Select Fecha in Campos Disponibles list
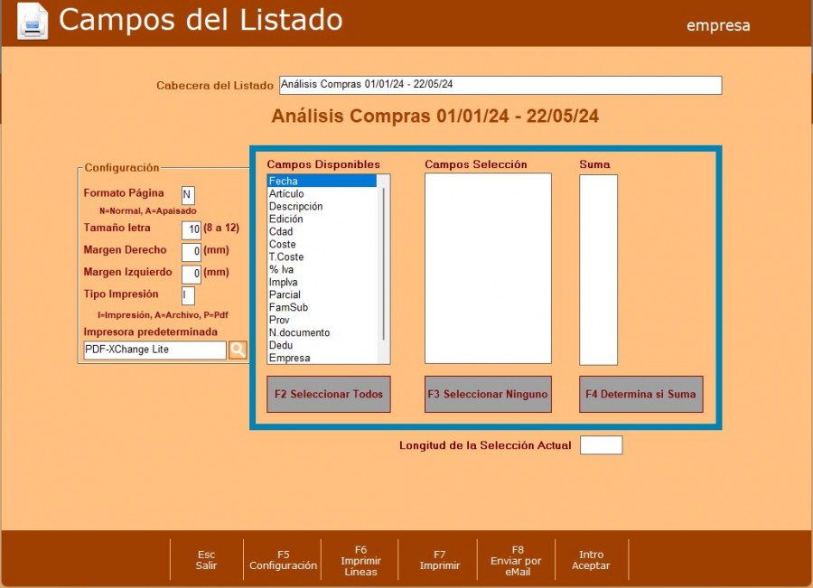This screenshot has height=588, width=813. 321,182
